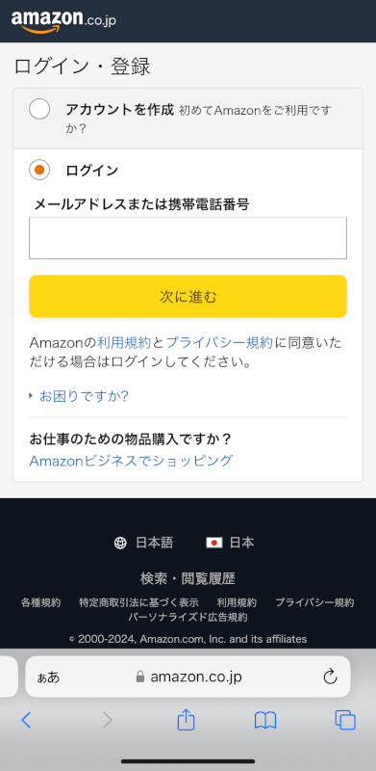
Task: Open the Amazonビジネスでショッピング link
Action: pos(131,461)
